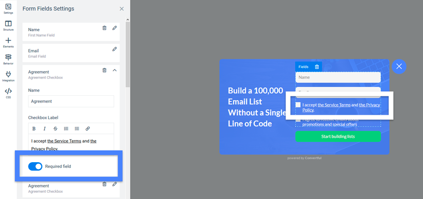
Task: Open the Settings sidebar panel
Action: tap(8, 8)
